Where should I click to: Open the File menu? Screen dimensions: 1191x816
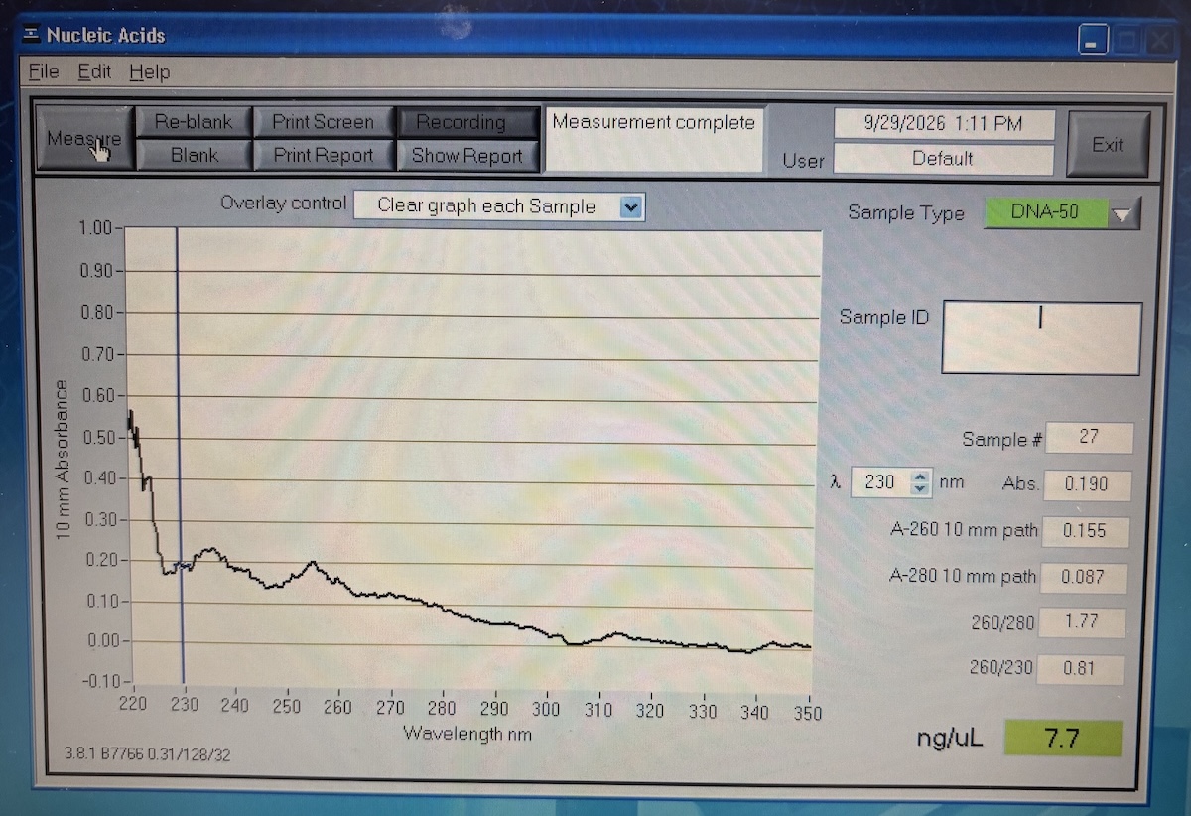pos(44,72)
